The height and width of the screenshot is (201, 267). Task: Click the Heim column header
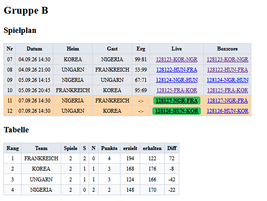click(73, 49)
